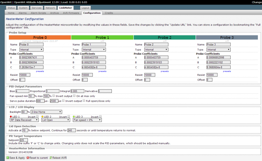This screenshot has width=262, height=161.
Task: Open the AVR Firmware subtab
Action: [71, 13]
